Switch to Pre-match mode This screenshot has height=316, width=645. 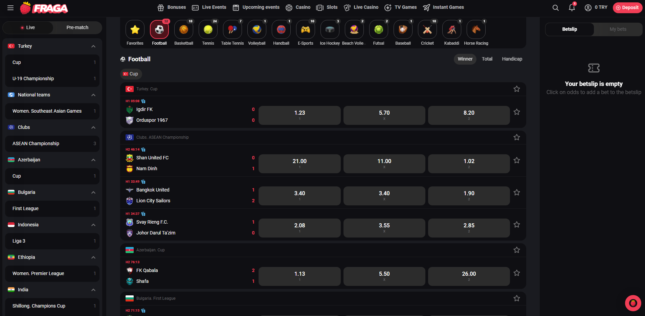(x=77, y=27)
